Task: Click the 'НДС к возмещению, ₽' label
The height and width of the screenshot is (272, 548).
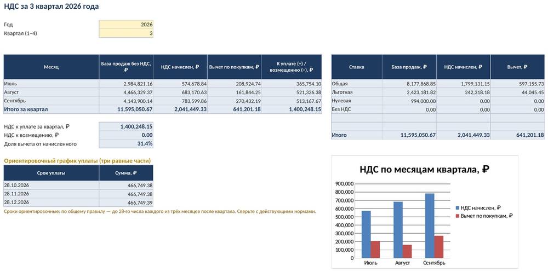Action: point(31,135)
